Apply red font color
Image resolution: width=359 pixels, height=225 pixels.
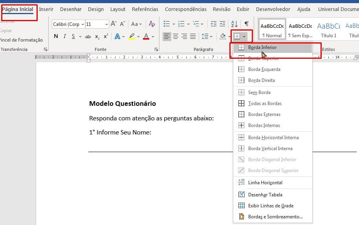(x=146, y=36)
